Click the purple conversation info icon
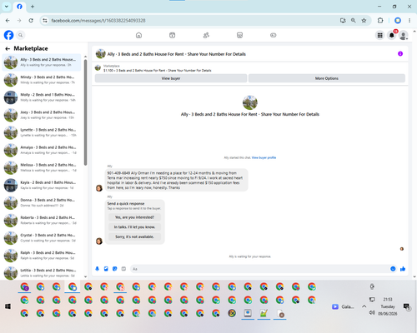 400,54
